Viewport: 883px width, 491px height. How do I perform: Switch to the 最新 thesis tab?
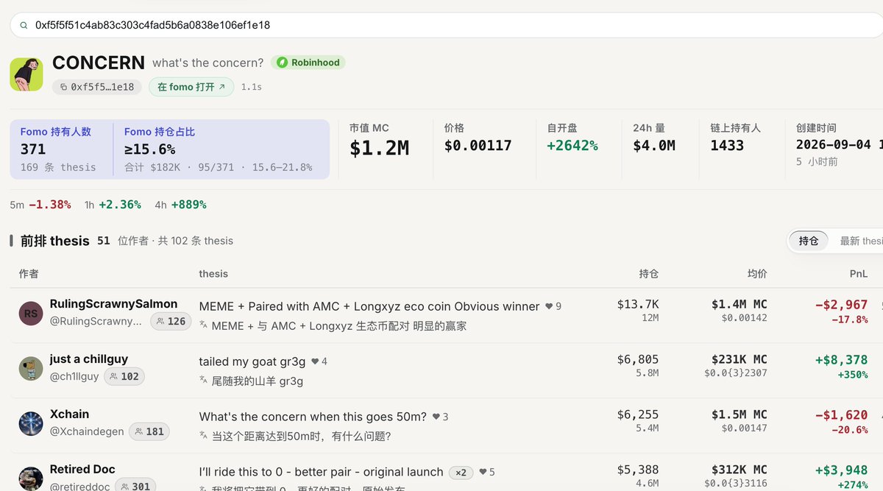coord(861,241)
